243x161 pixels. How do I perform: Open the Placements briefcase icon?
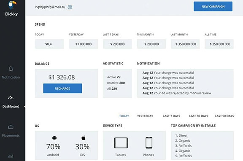pyautogui.click(x=11, y=127)
